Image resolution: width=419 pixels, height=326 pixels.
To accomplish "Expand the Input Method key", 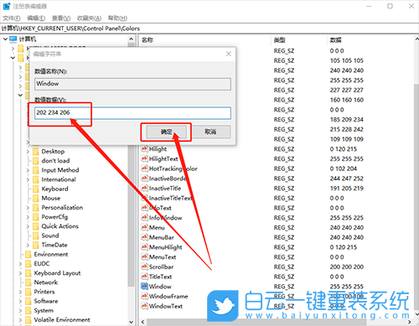I will 28,170.
